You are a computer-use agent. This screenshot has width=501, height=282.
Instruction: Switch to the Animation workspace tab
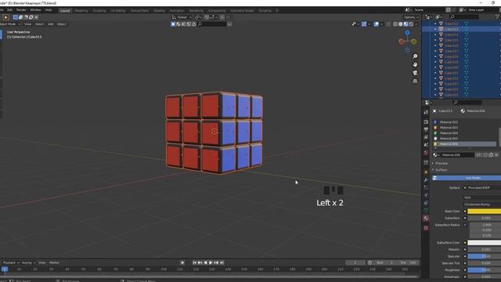tap(177, 10)
